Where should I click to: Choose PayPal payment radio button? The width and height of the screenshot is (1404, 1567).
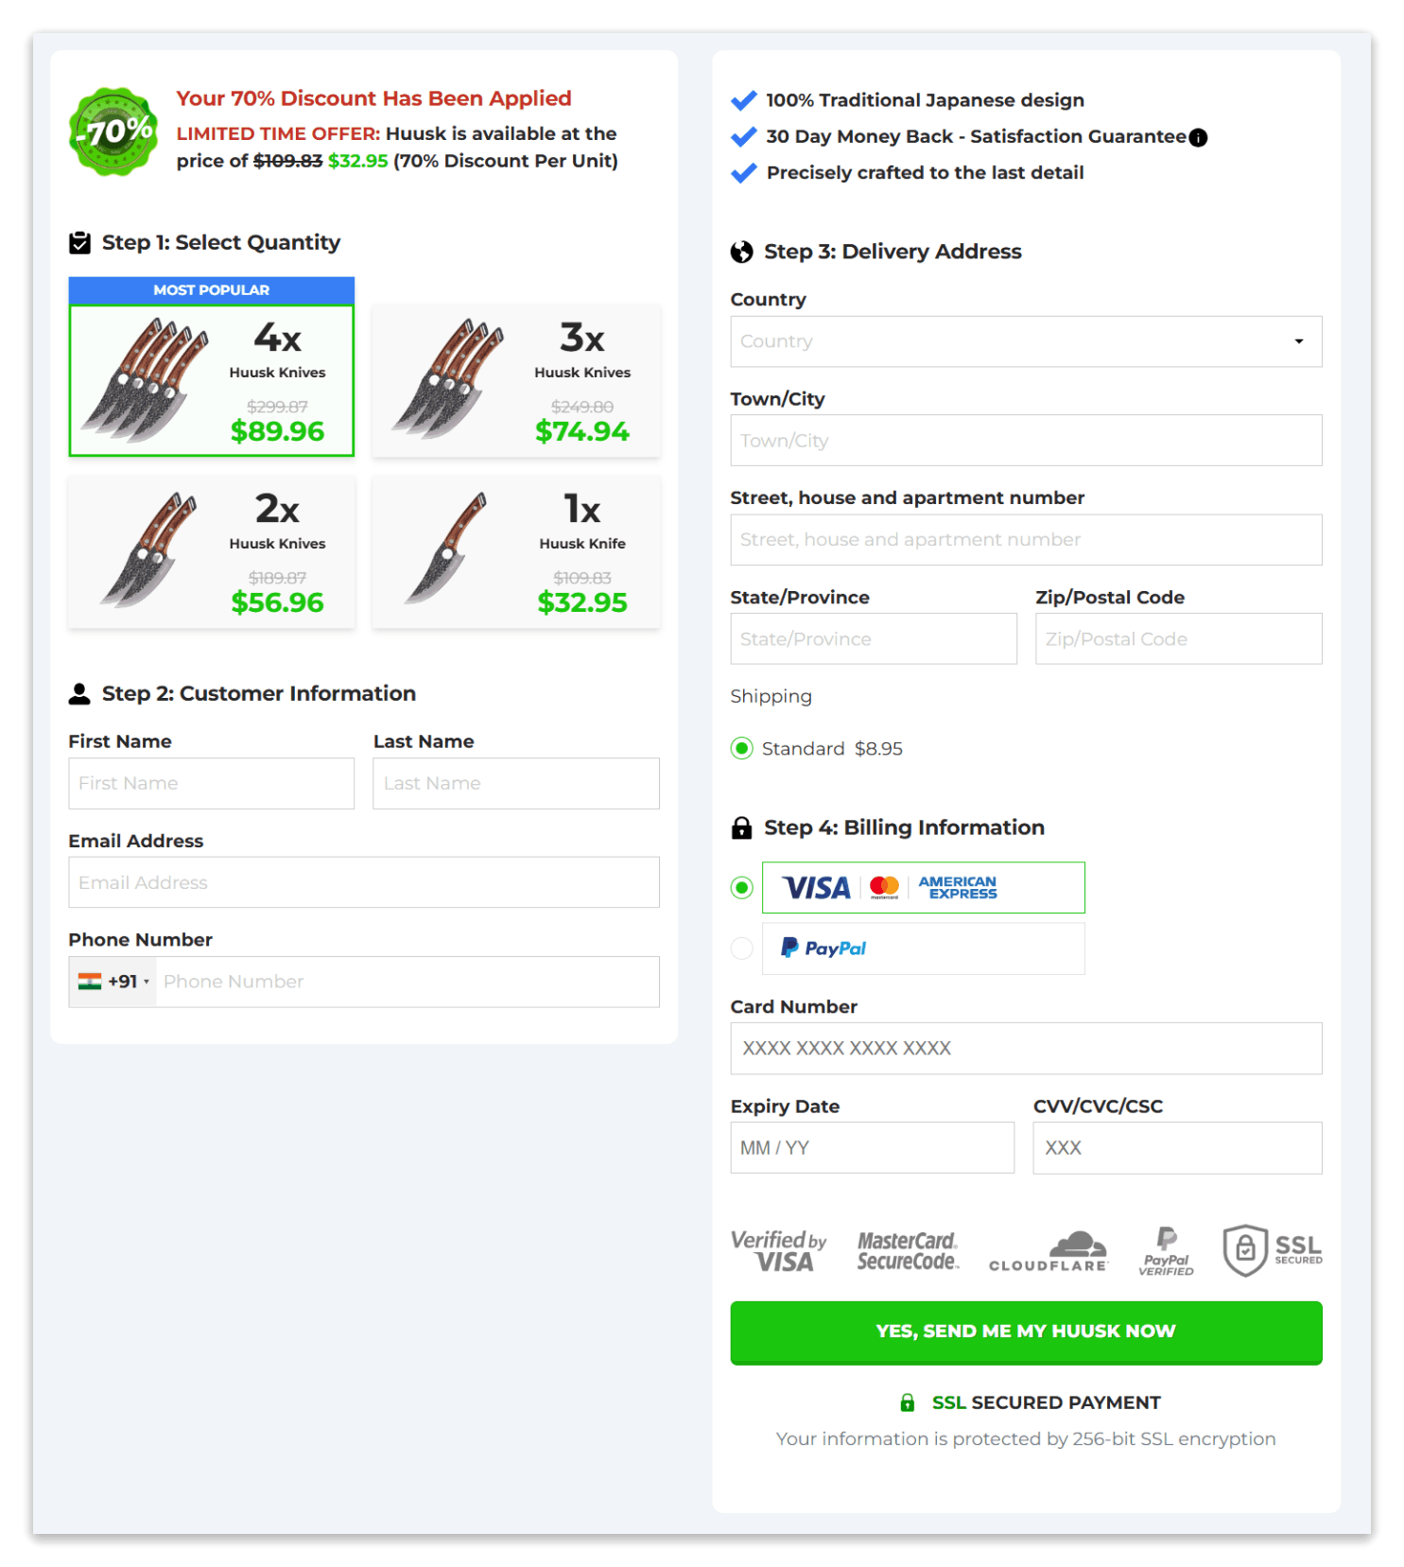pos(742,949)
